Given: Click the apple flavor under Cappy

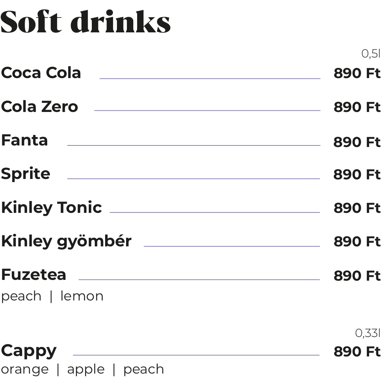Looking at the screenshot, I should coord(86,370).
